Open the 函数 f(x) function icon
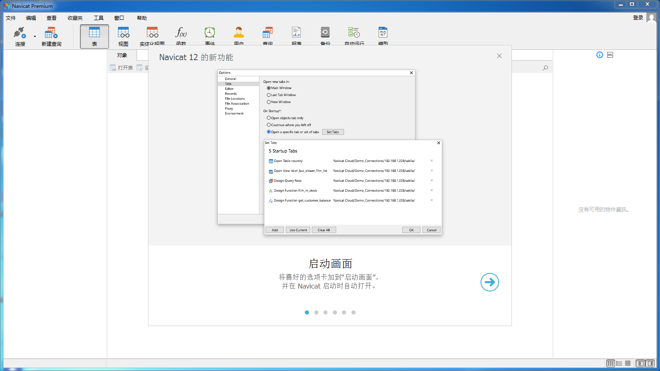660x371 pixels. coord(181,36)
